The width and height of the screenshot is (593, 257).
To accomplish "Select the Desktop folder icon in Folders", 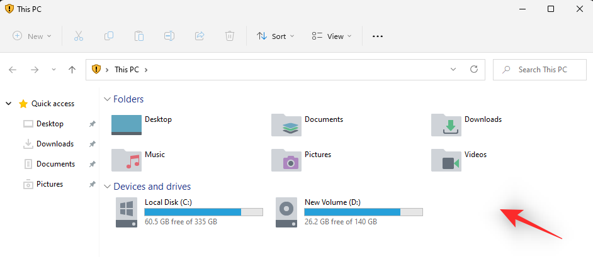I will tap(127, 125).
